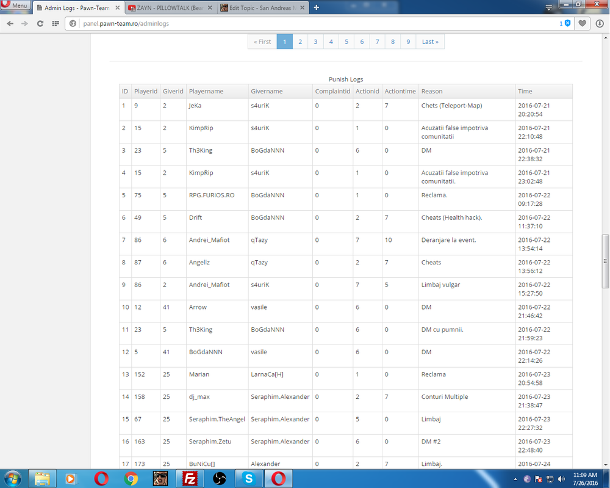Go back to previous page

coord(10,24)
